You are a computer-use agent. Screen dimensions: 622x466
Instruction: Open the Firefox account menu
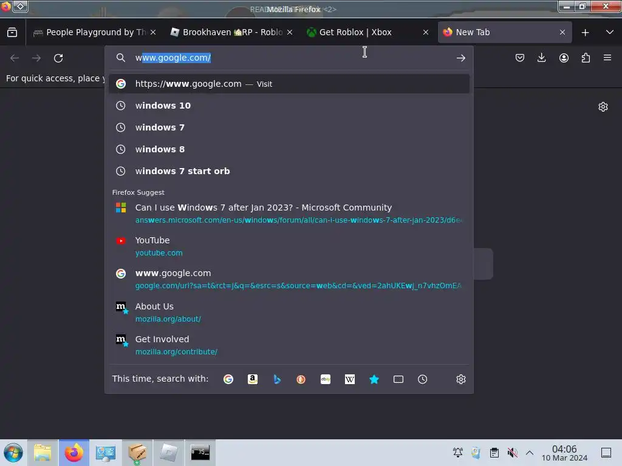coord(564,58)
